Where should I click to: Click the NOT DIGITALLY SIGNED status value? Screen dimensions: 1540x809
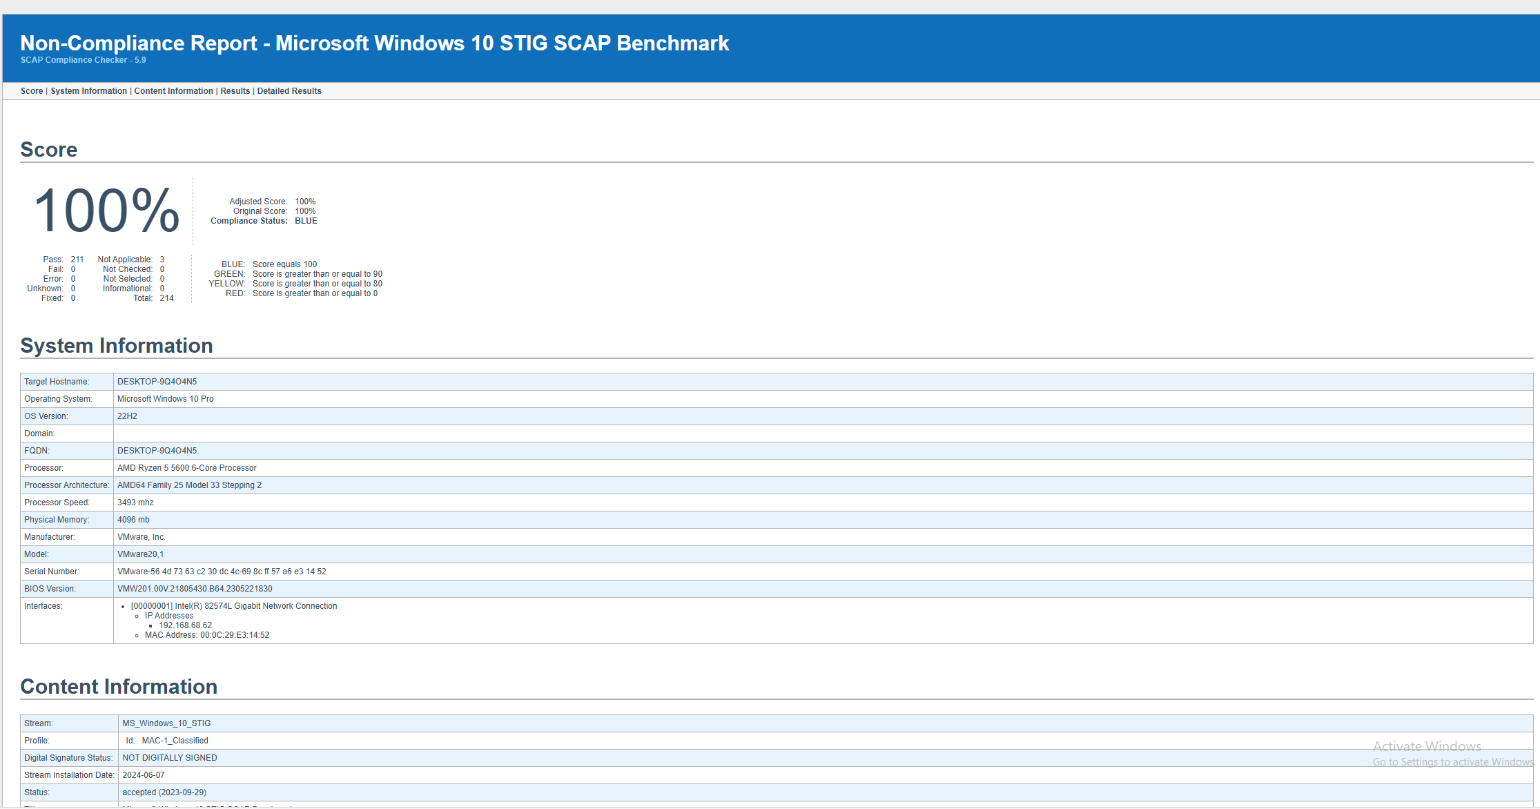click(x=169, y=757)
